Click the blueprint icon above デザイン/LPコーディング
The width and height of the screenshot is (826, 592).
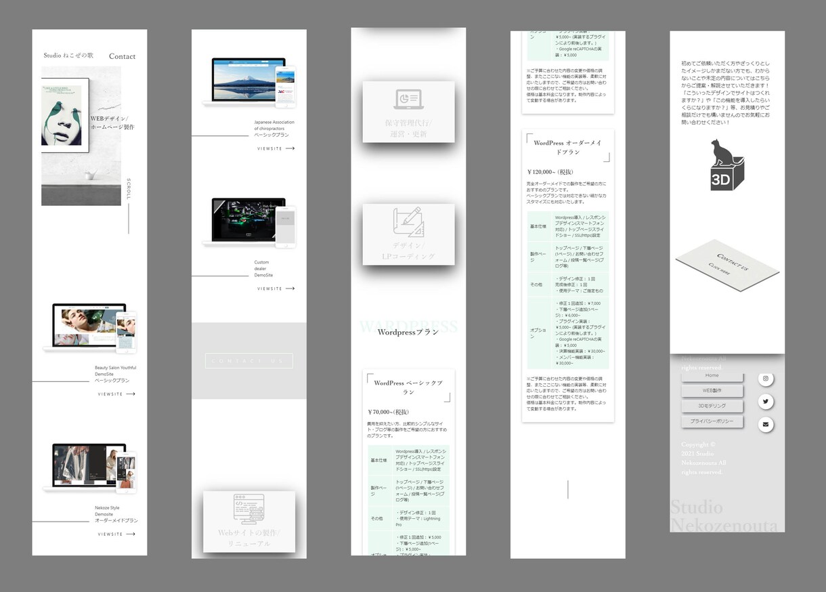coord(408,221)
